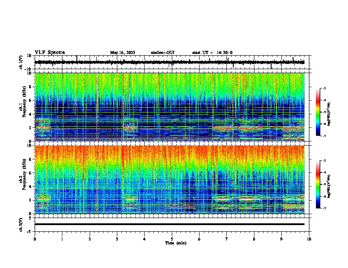
Task: Click the "ch.1(V)" waveform axis label
Action: (21, 62)
